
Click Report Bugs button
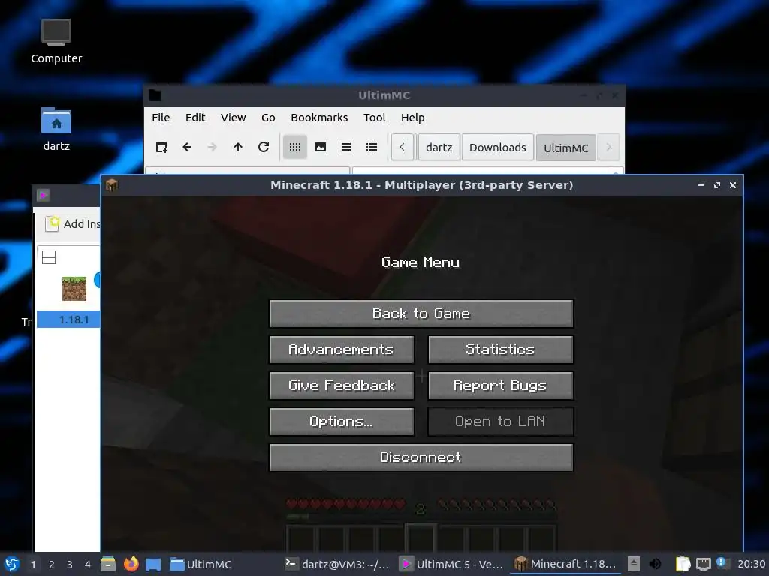(500, 385)
